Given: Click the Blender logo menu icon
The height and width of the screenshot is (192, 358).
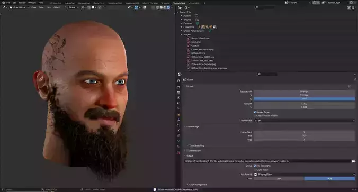Looking at the screenshot, I should pos(3,3).
